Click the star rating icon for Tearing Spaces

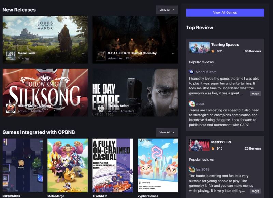point(213,51)
